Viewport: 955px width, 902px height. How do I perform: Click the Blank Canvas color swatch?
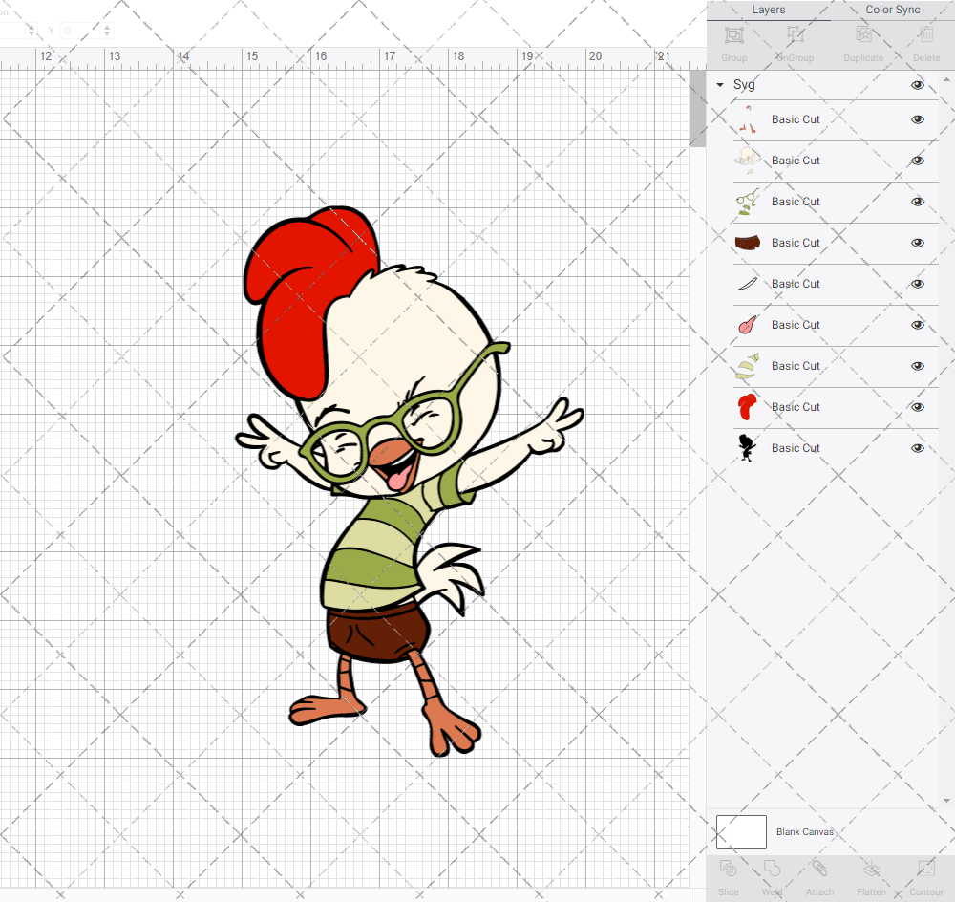741,832
